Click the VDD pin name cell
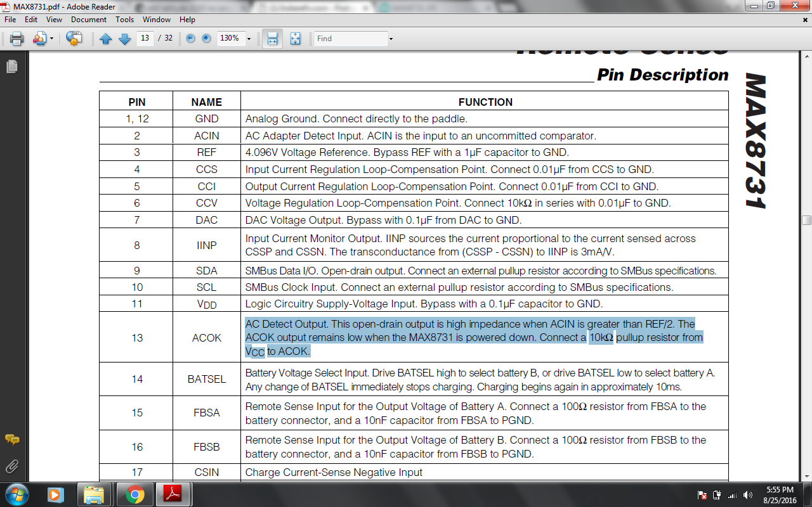 (207, 304)
